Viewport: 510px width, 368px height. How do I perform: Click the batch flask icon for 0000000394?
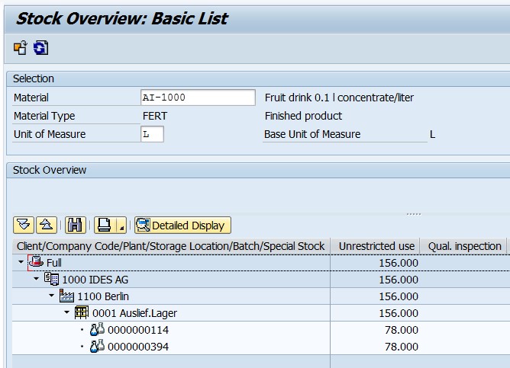(x=97, y=346)
